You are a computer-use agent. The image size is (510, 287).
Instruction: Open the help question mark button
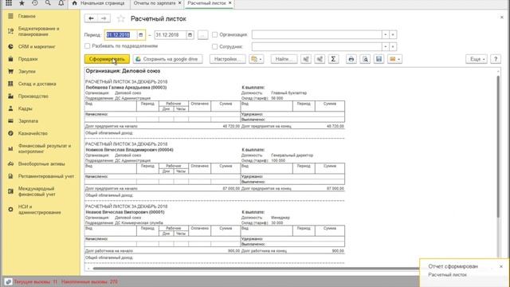(496, 59)
